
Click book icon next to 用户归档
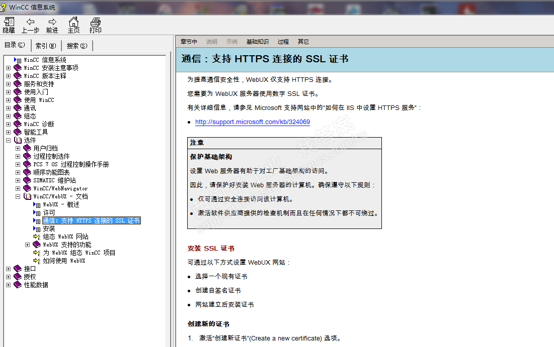(x=27, y=148)
